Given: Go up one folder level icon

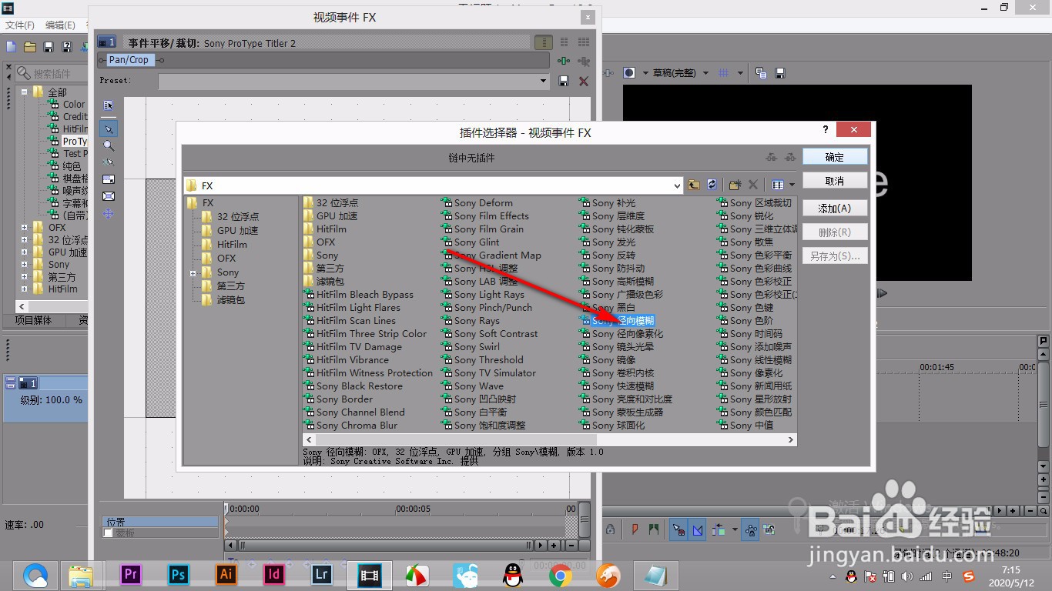Looking at the screenshot, I should point(694,185).
